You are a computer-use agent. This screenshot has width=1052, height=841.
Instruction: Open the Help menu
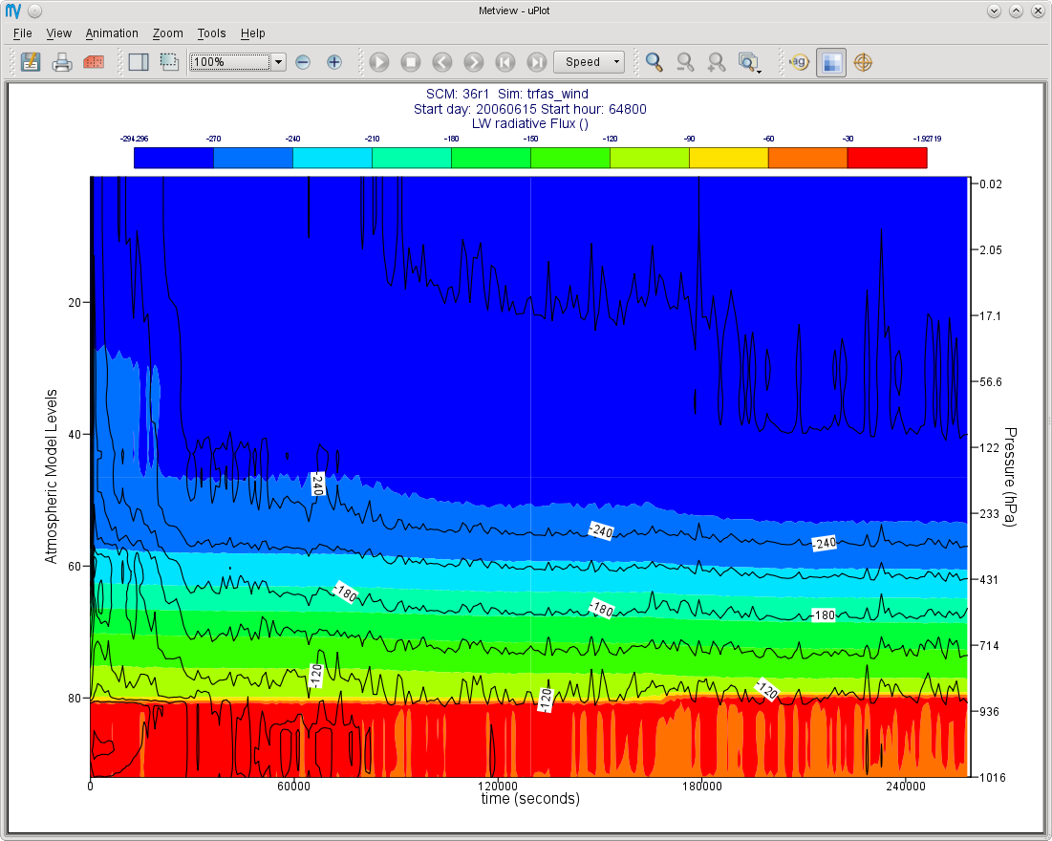click(x=253, y=32)
